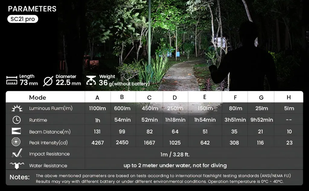Click the Water Resistance icon
Image resolution: width=309 pixels, height=191 pixels.
[17, 165]
